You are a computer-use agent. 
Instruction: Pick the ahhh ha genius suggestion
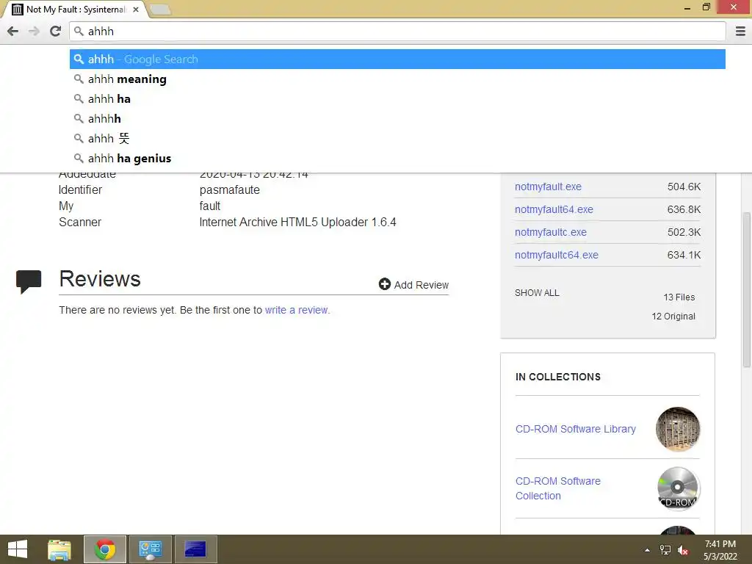pyautogui.click(x=397, y=159)
